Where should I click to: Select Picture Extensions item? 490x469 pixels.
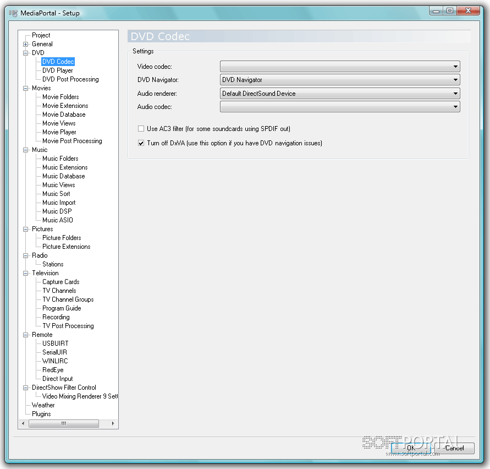pyautogui.click(x=66, y=247)
